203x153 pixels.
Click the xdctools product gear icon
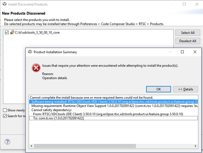coord(12,32)
